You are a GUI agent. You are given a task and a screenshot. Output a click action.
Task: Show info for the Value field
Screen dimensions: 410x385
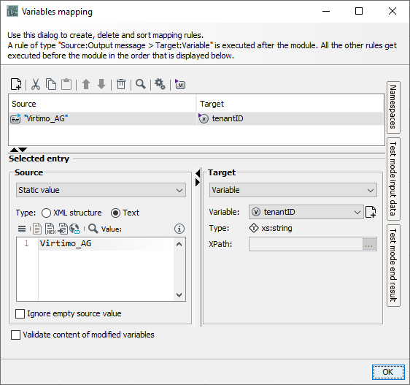179,229
